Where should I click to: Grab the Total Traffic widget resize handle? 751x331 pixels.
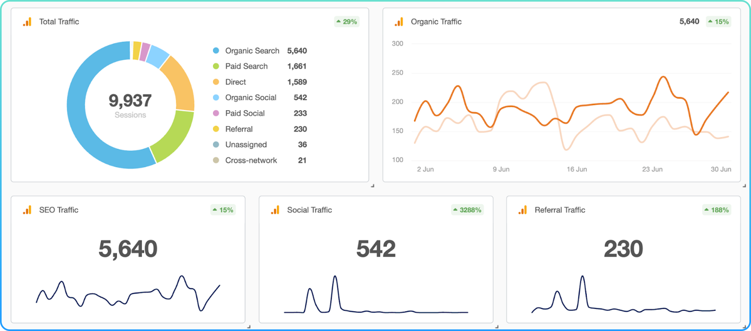click(x=373, y=186)
